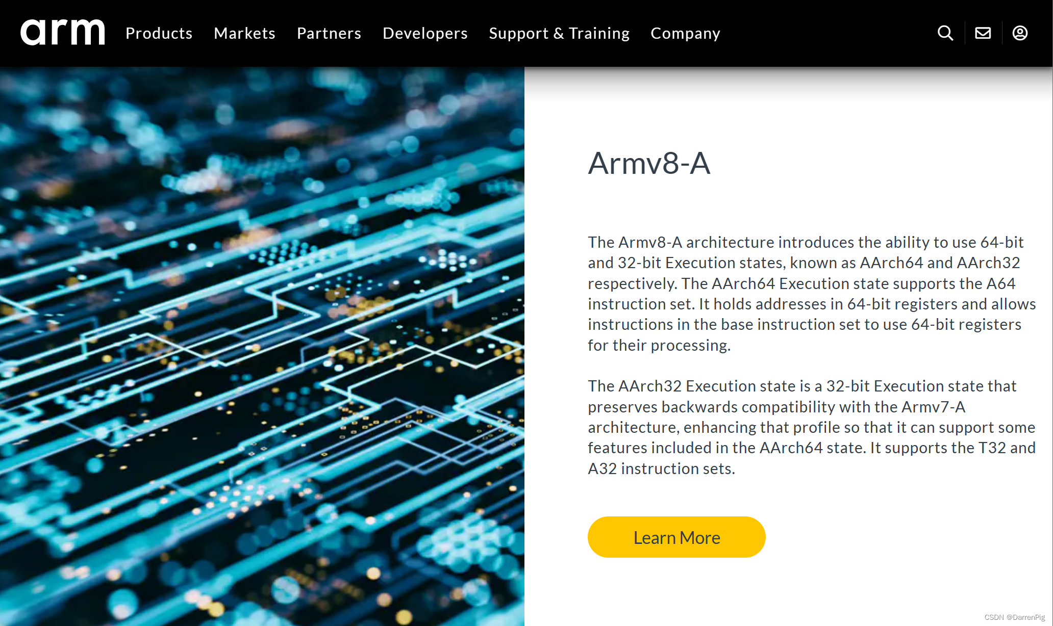Open the search icon
The width and height of the screenshot is (1053, 626).
tap(945, 33)
